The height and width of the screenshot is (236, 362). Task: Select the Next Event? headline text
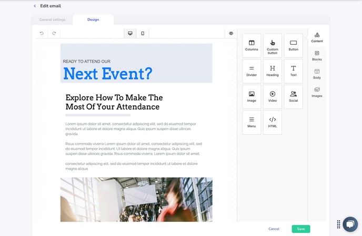point(107,73)
